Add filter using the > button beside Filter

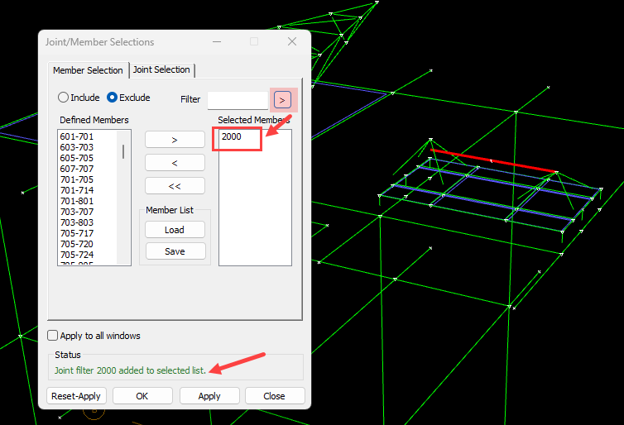[282, 100]
